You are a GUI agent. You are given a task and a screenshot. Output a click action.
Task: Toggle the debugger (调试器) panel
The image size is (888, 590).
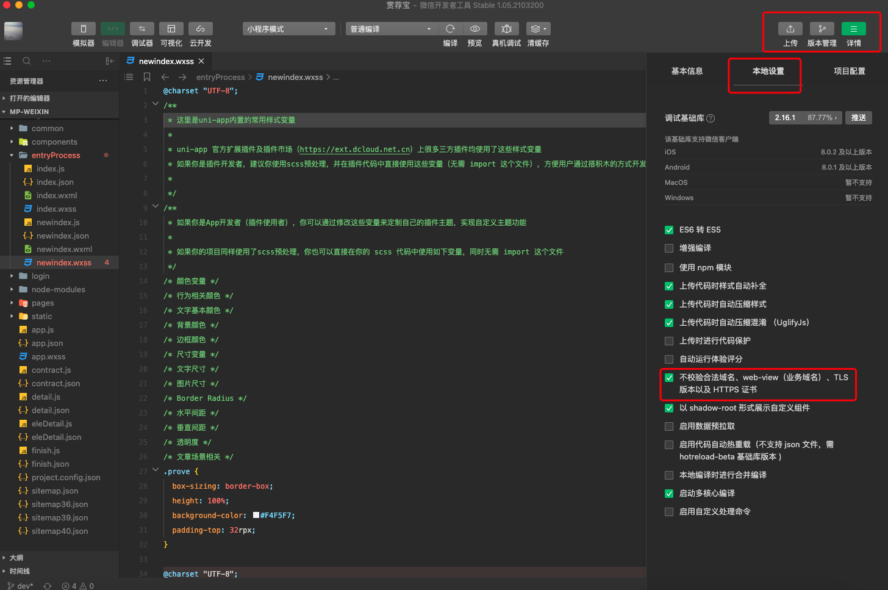[x=142, y=29]
